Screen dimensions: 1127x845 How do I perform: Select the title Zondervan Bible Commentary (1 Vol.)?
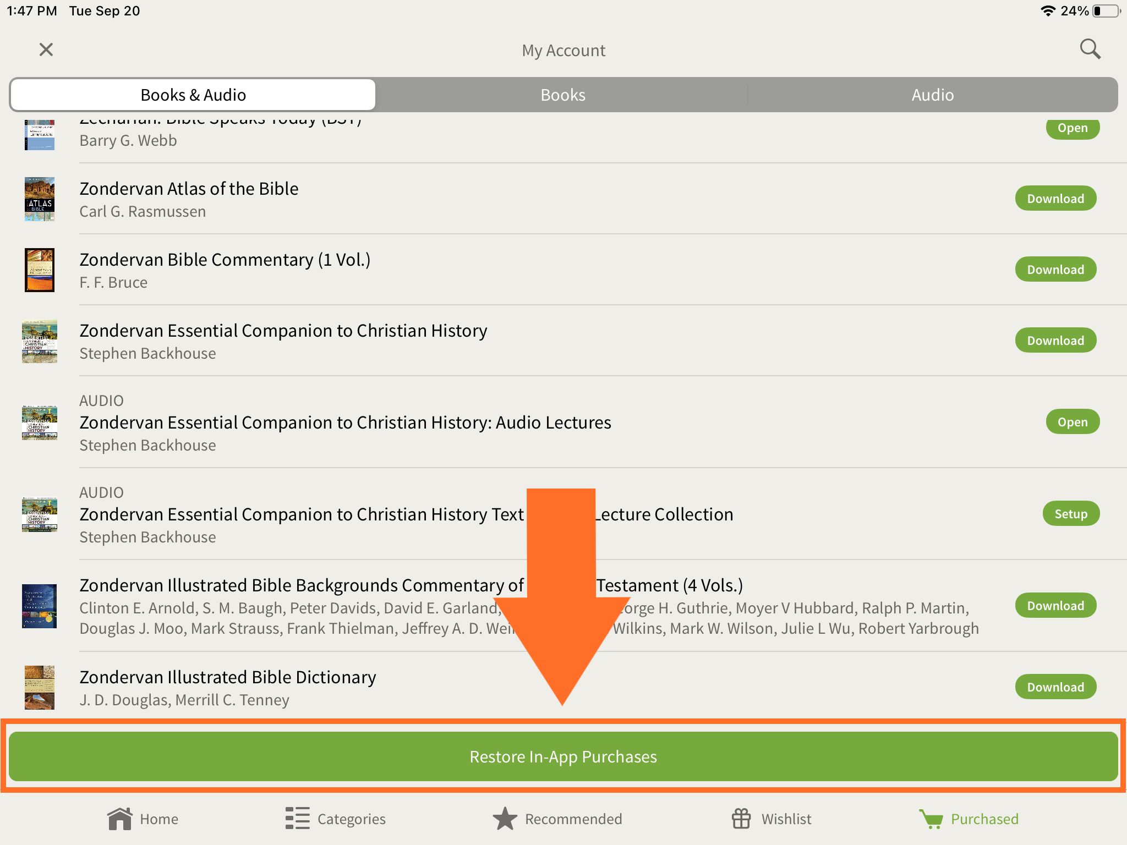click(225, 260)
